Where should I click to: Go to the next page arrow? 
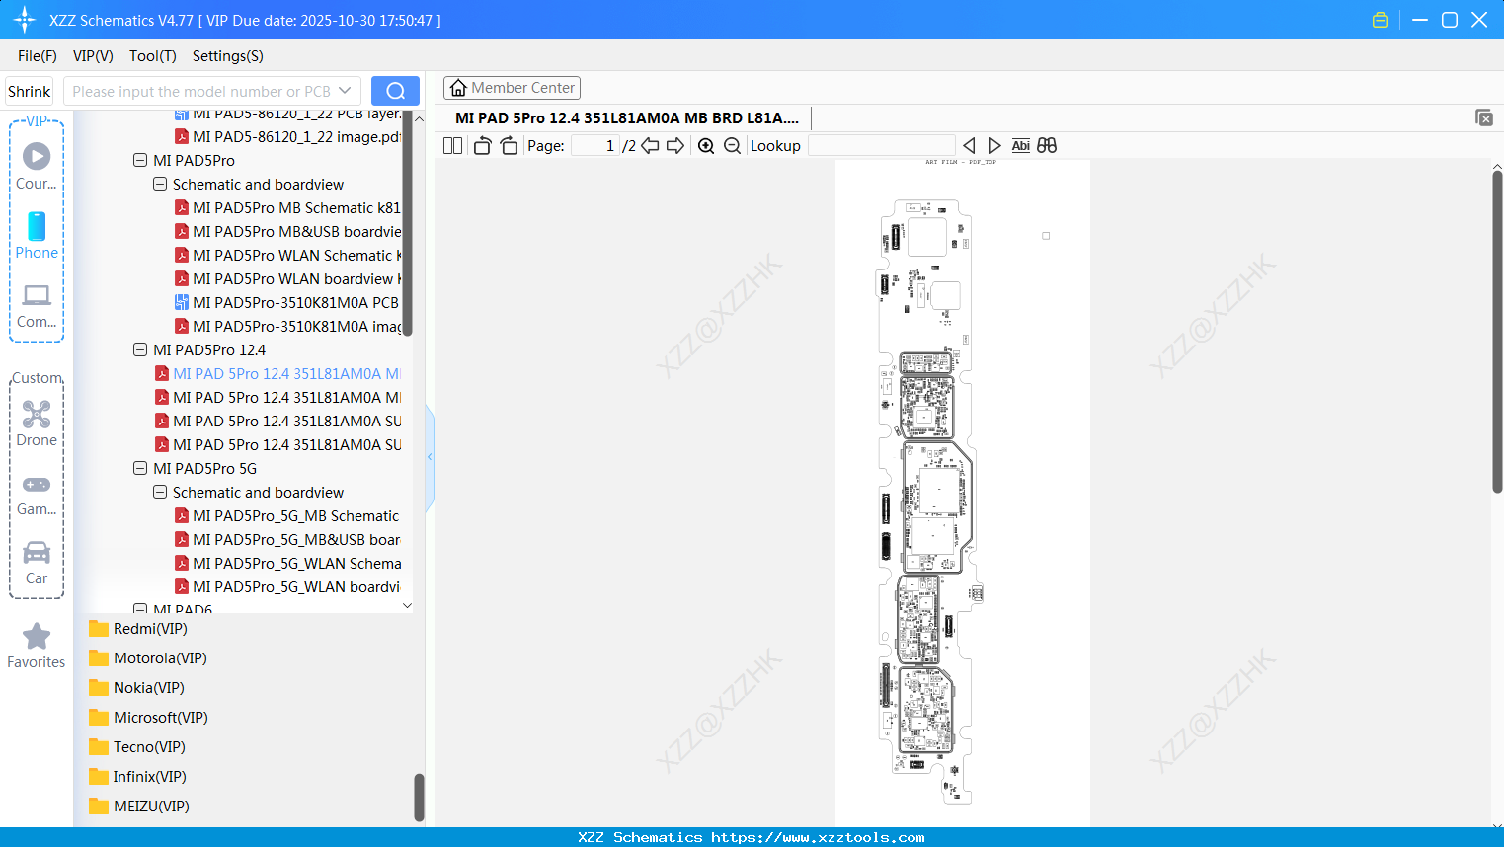click(675, 146)
